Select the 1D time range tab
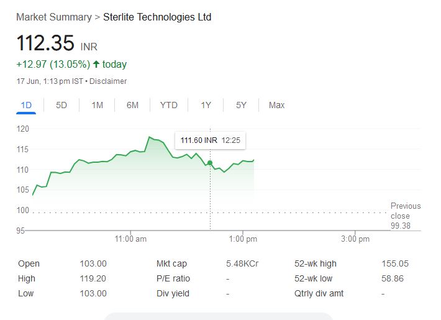 pyautogui.click(x=26, y=105)
